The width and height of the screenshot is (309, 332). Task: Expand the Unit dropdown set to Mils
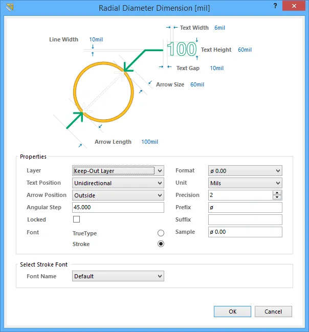[x=245, y=183]
